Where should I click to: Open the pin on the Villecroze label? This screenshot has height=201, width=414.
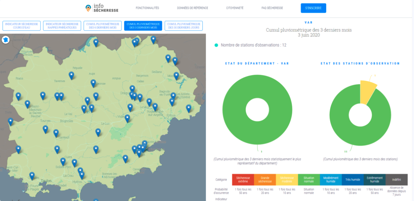(x=93, y=83)
